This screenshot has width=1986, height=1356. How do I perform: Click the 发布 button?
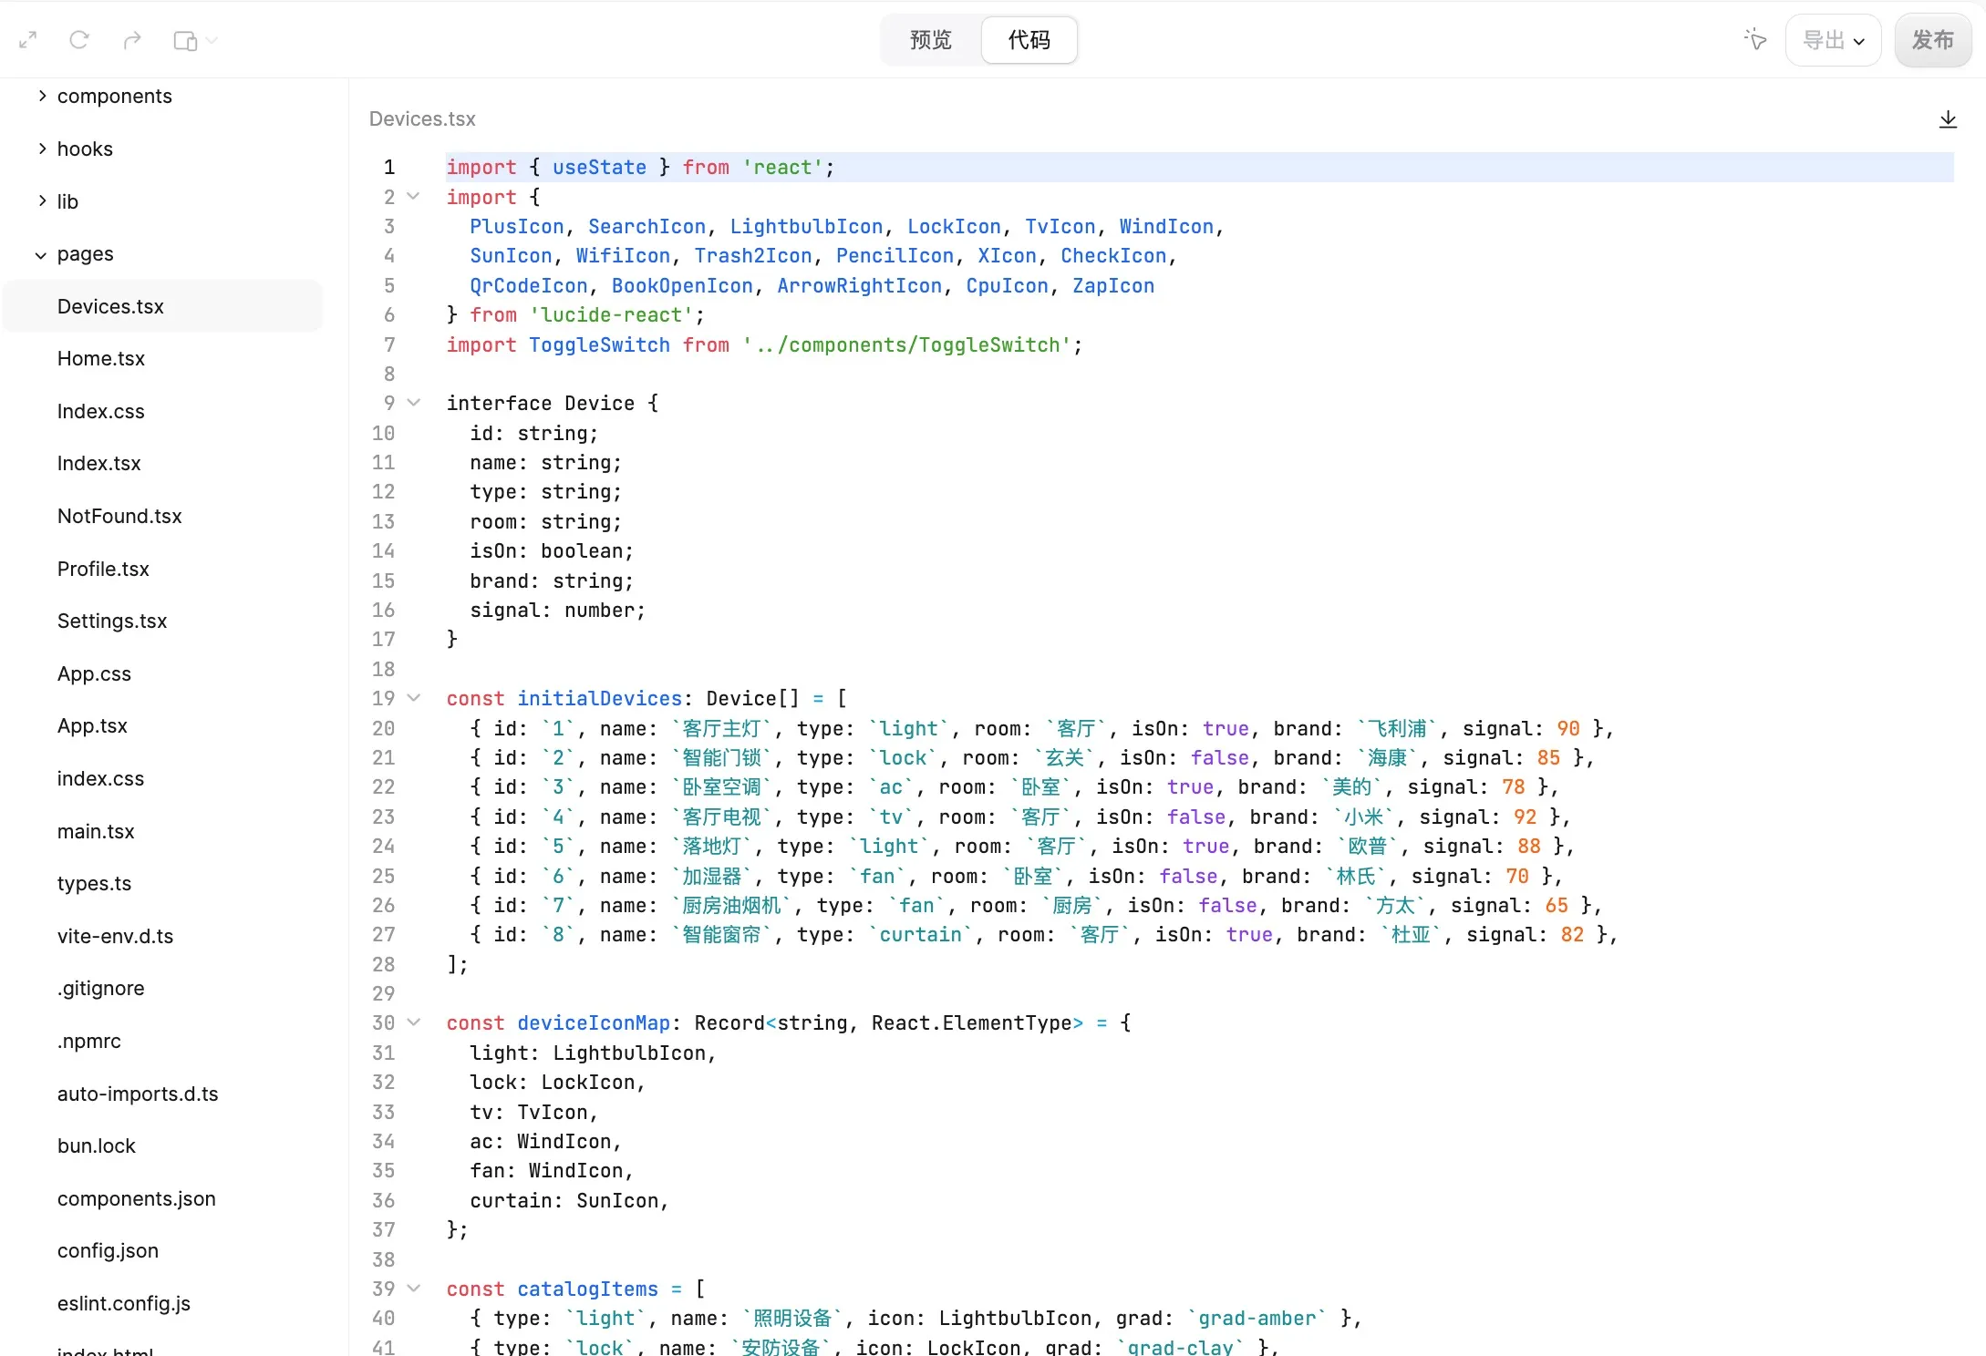click(x=1933, y=40)
